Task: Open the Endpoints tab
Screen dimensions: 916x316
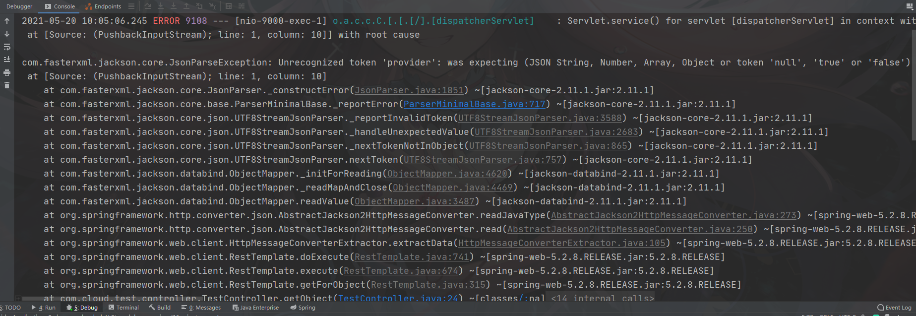Action: 103,6
